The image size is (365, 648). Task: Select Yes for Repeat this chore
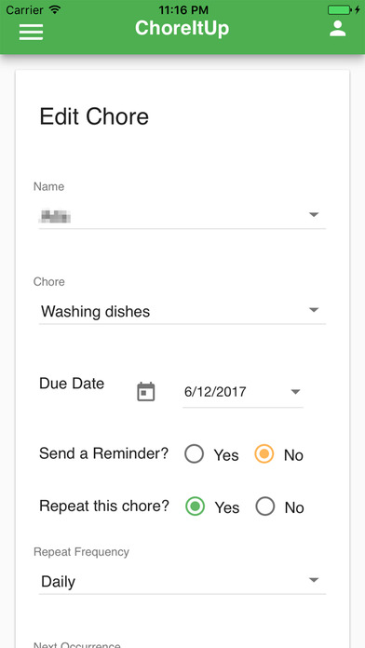[x=195, y=506]
